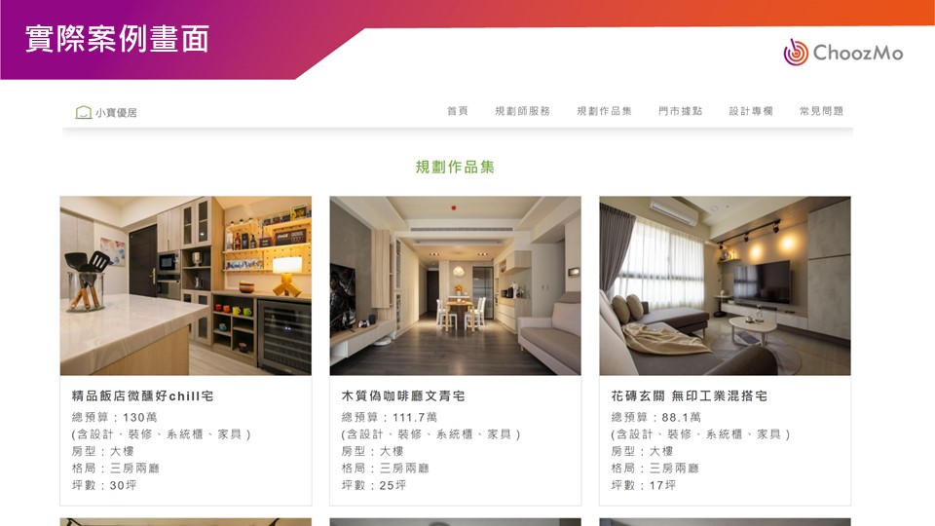Open the 設計專欄 navigation link

point(751,111)
